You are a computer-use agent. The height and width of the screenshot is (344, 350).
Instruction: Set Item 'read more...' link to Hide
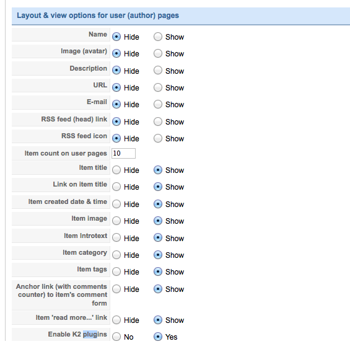coord(116,320)
